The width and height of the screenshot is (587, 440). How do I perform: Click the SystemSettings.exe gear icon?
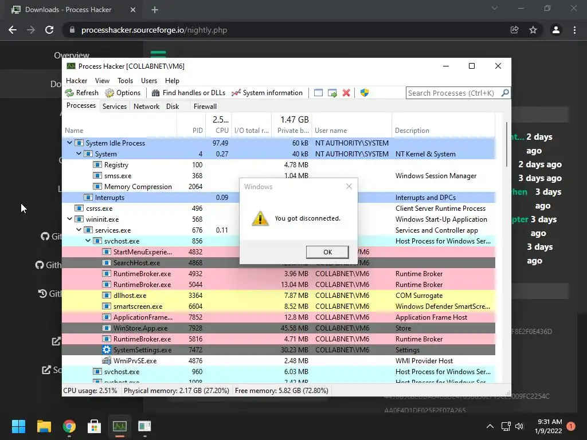click(107, 350)
